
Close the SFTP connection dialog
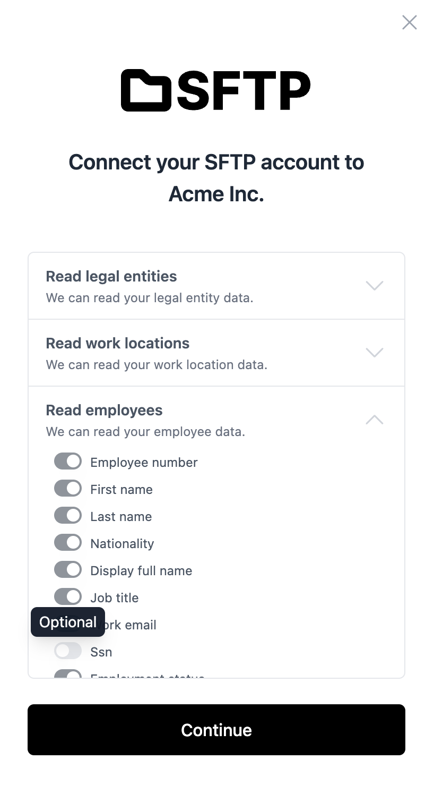410,22
